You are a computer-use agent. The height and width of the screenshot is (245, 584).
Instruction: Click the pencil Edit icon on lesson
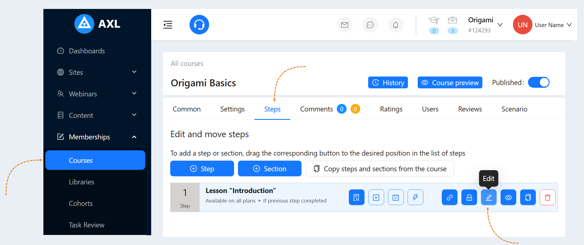489,197
